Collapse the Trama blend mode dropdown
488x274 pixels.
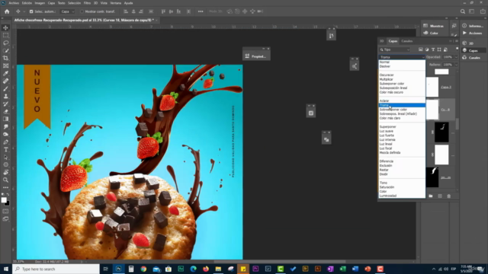tap(402, 57)
